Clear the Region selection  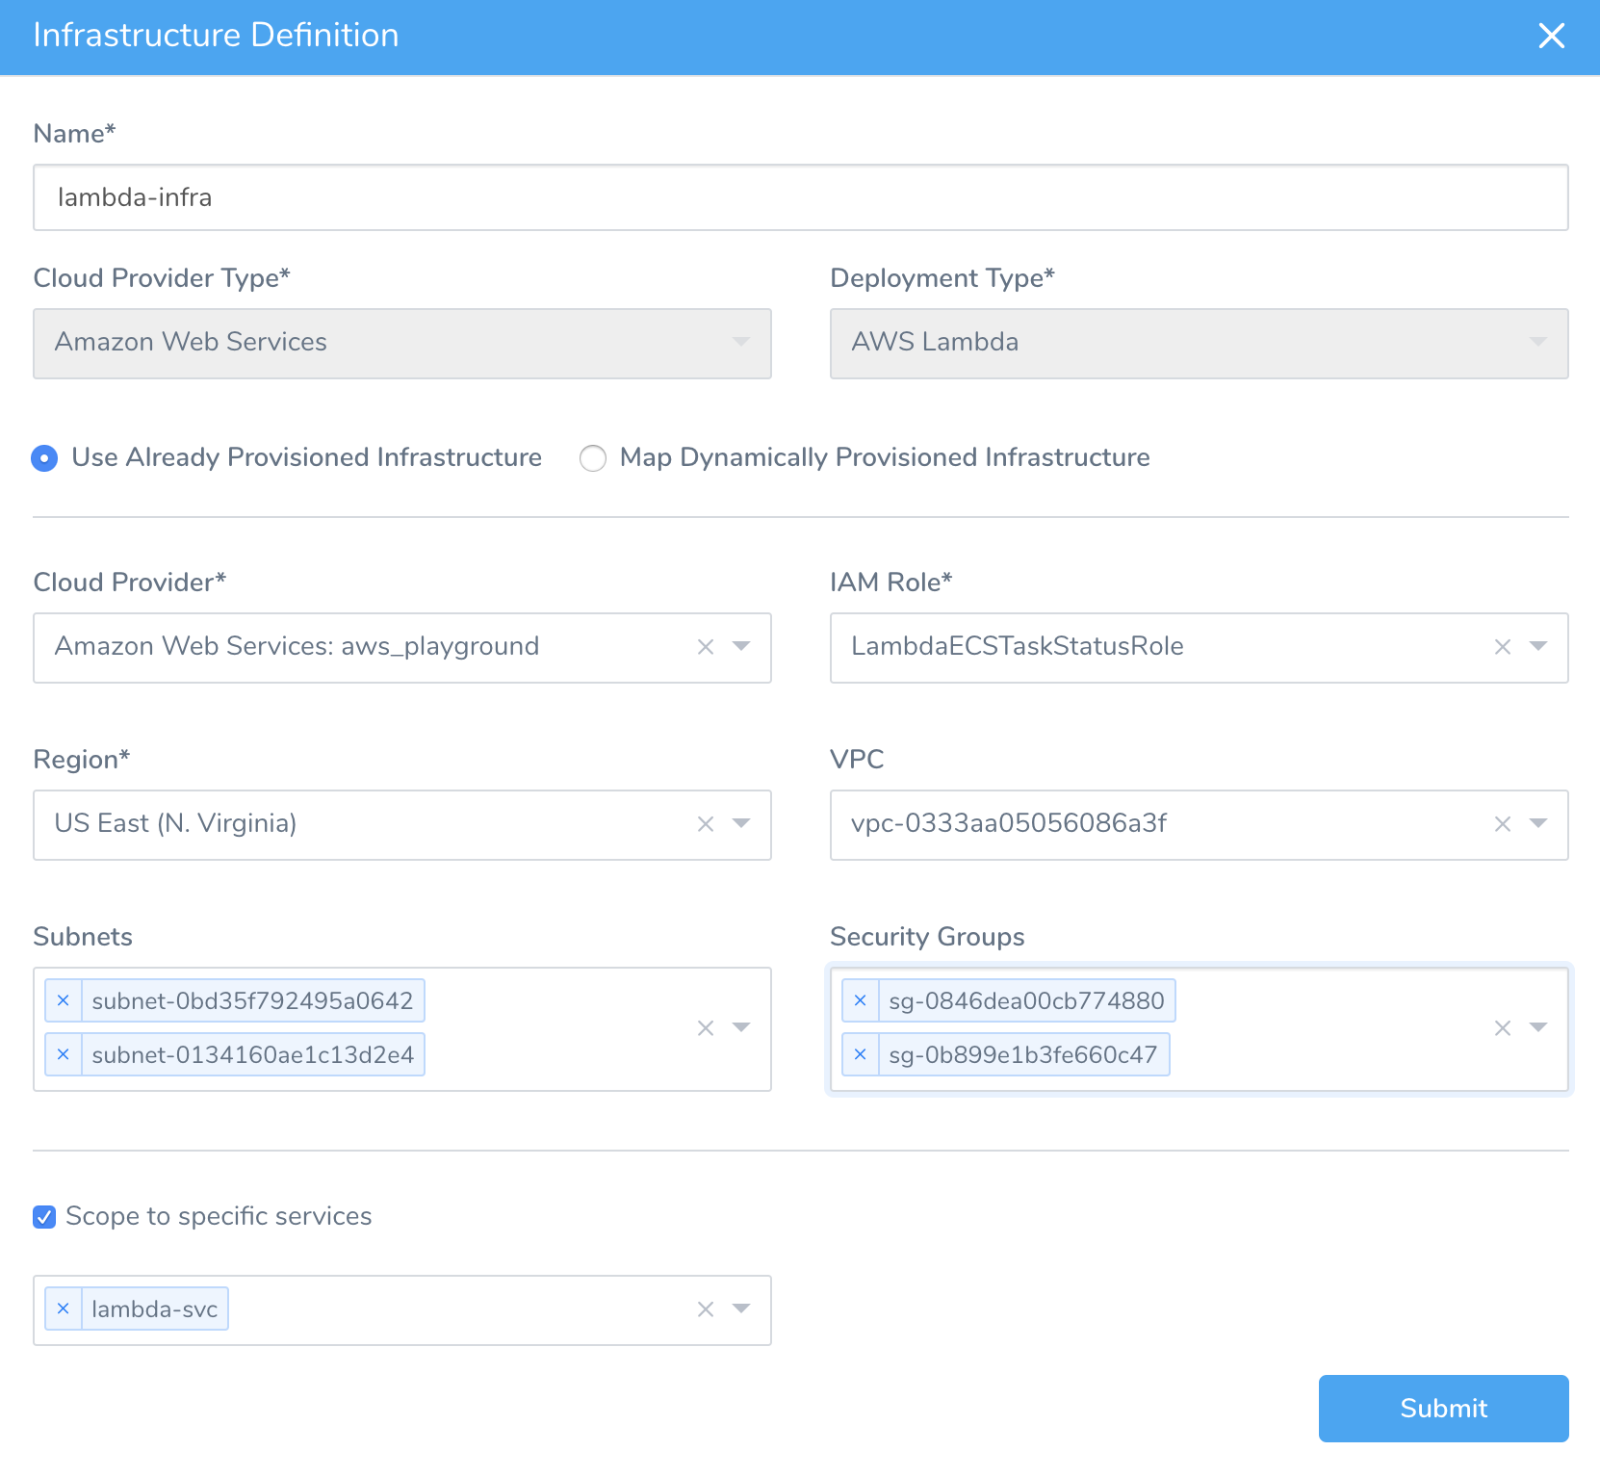point(706,824)
